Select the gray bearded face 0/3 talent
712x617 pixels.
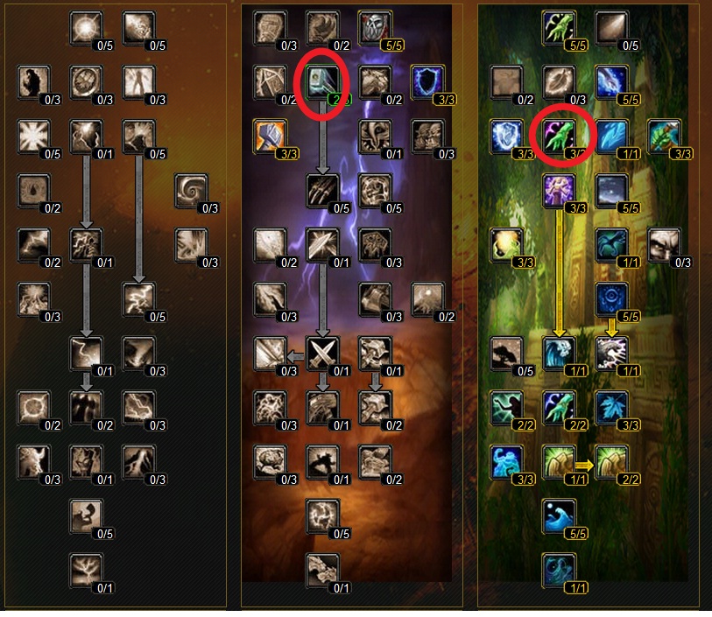click(x=664, y=244)
